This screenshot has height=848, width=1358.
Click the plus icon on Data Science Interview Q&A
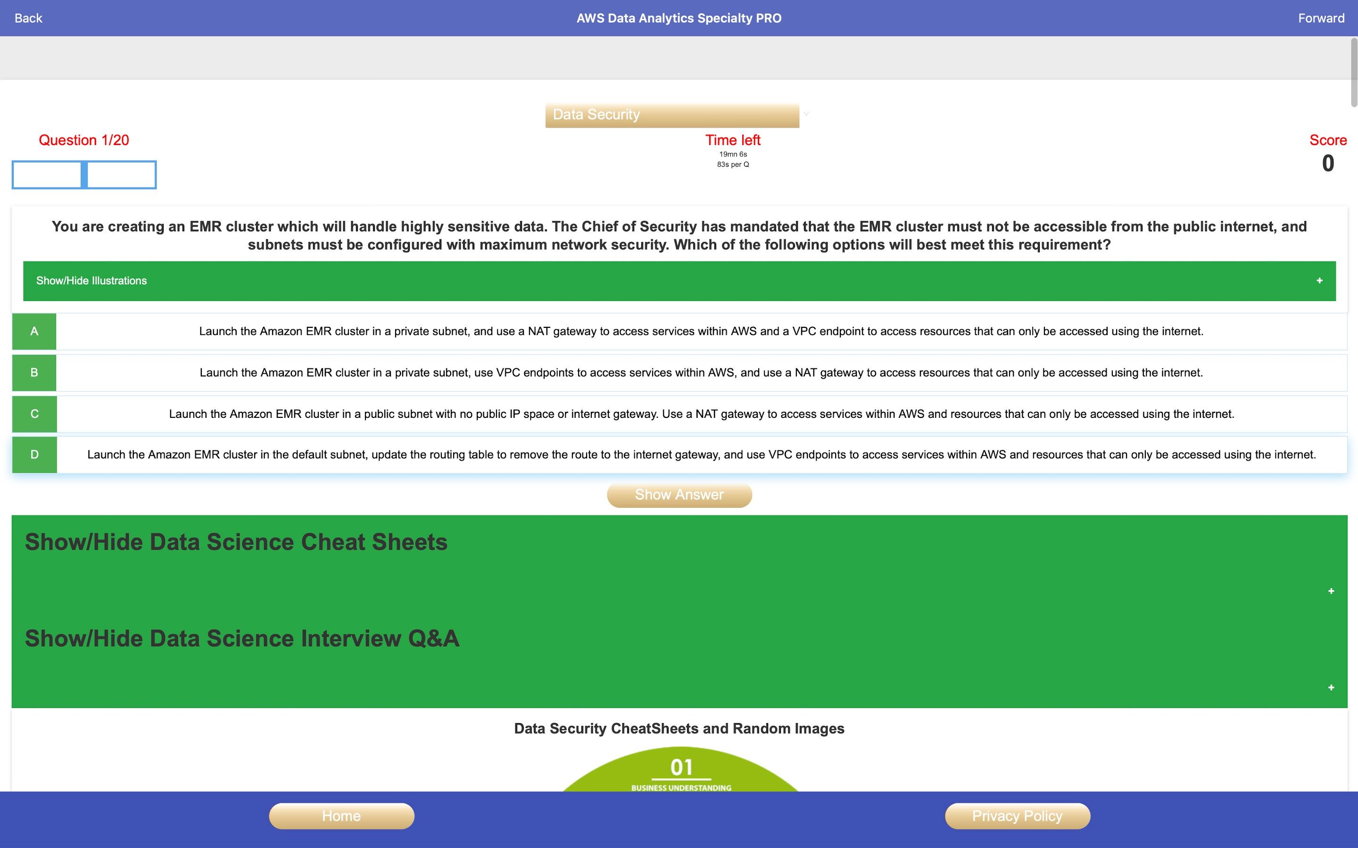pos(1332,686)
